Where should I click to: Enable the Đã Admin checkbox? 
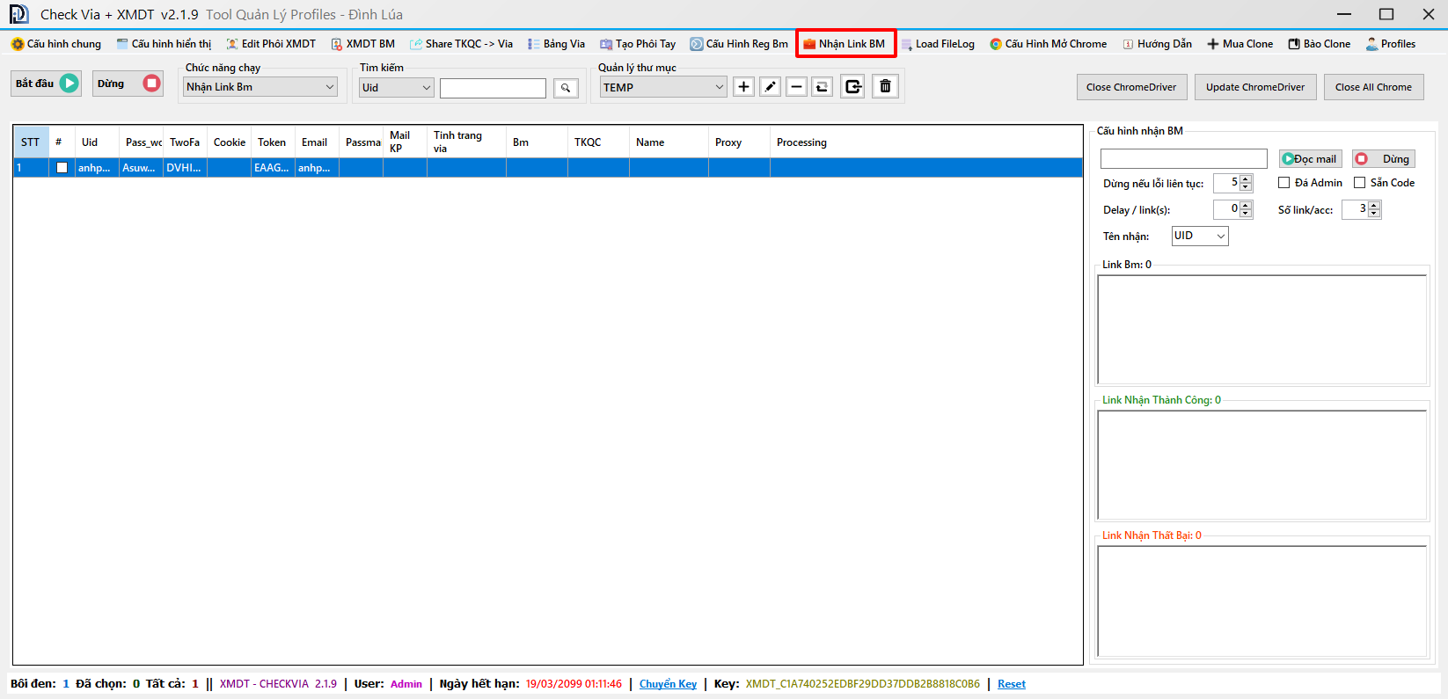pyautogui.click(x=1284, y=183)
